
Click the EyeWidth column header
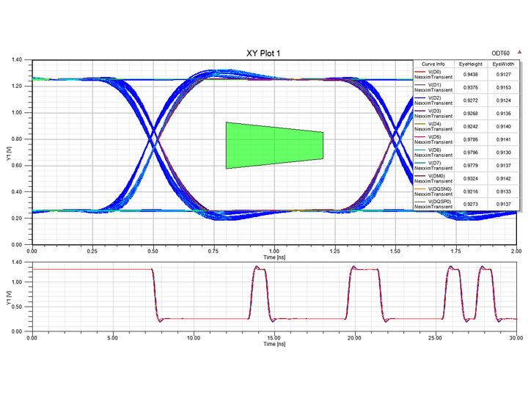pos(502,65)
